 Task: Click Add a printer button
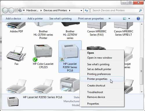35,19
